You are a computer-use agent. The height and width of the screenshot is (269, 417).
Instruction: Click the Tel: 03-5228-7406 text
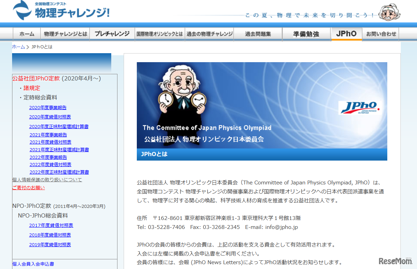tap(161, 227)
